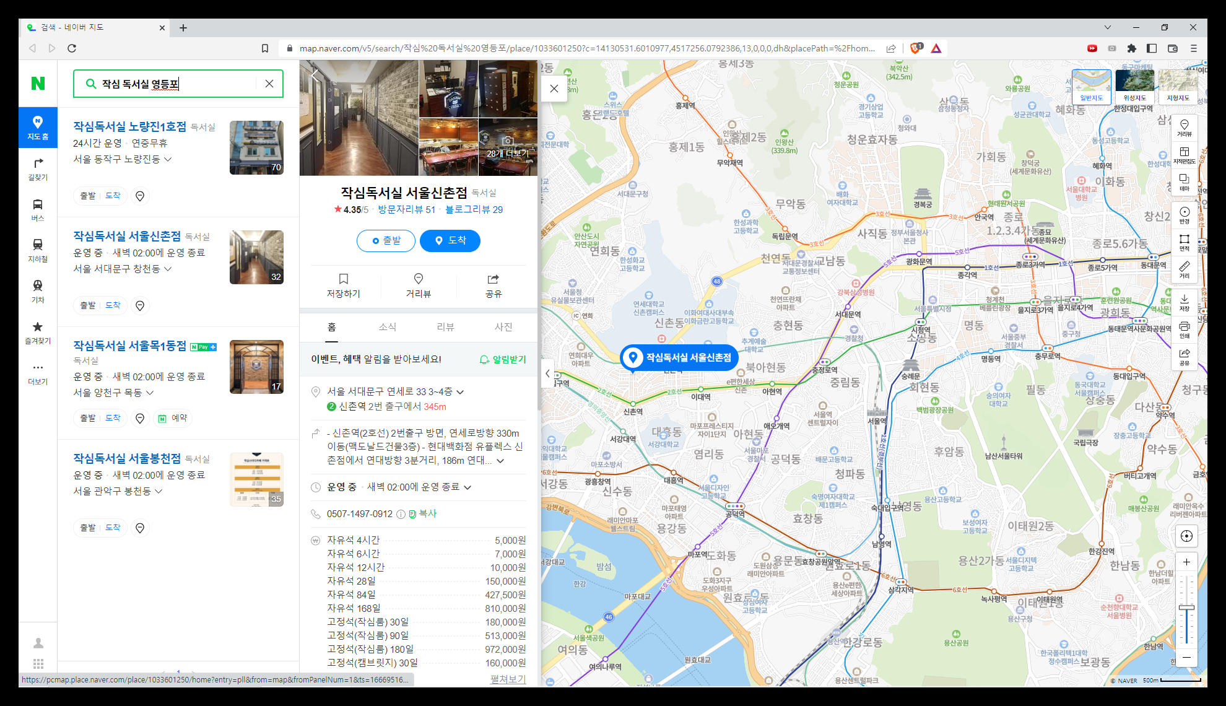
Task: Click the search magnifier icon
Action: click(x=90, y=84)
